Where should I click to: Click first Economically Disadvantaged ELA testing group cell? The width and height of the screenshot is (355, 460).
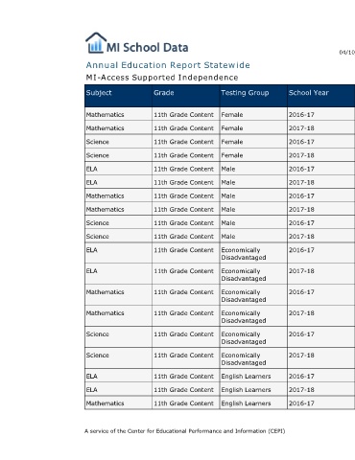point(253,253)
